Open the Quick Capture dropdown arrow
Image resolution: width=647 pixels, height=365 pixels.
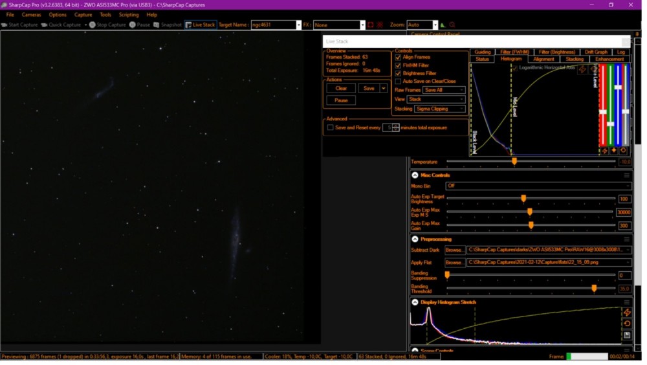86,25
